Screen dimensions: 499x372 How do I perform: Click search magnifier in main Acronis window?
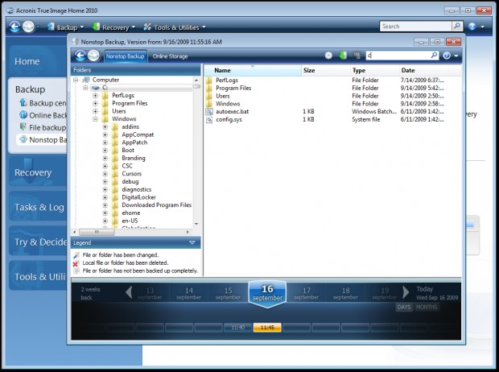click(456, 26)
